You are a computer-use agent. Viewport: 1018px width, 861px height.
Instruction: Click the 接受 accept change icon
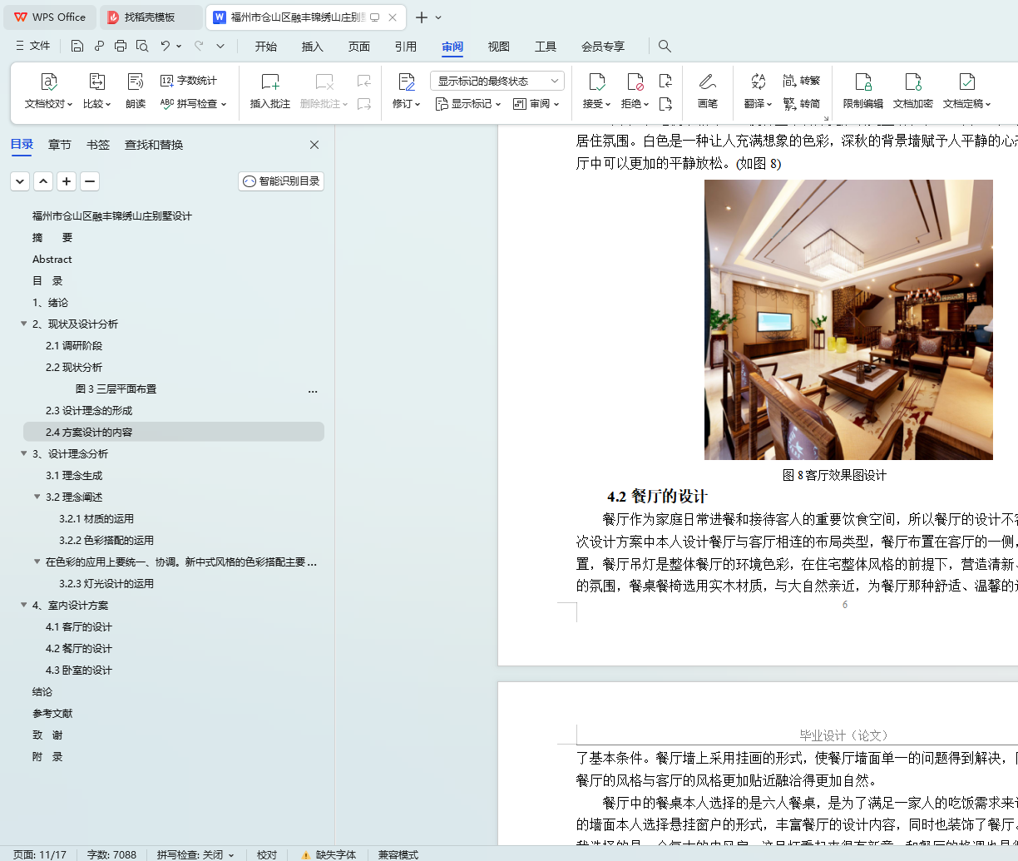(596, 82)
